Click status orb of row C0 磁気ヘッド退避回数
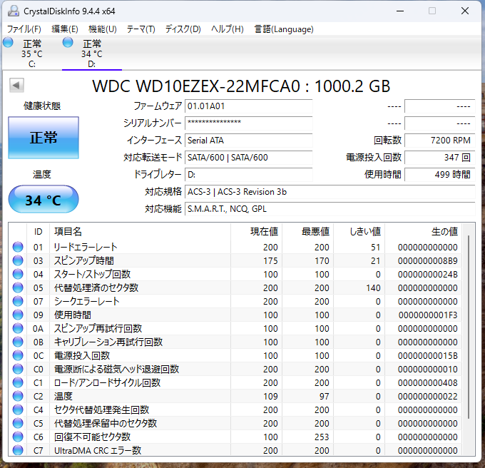 point(18,369)
